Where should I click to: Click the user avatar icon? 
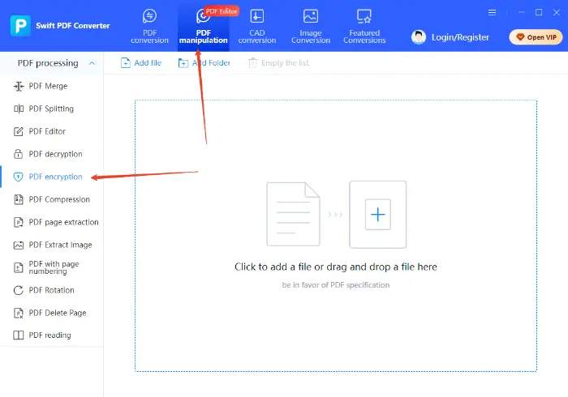(419, 37)
